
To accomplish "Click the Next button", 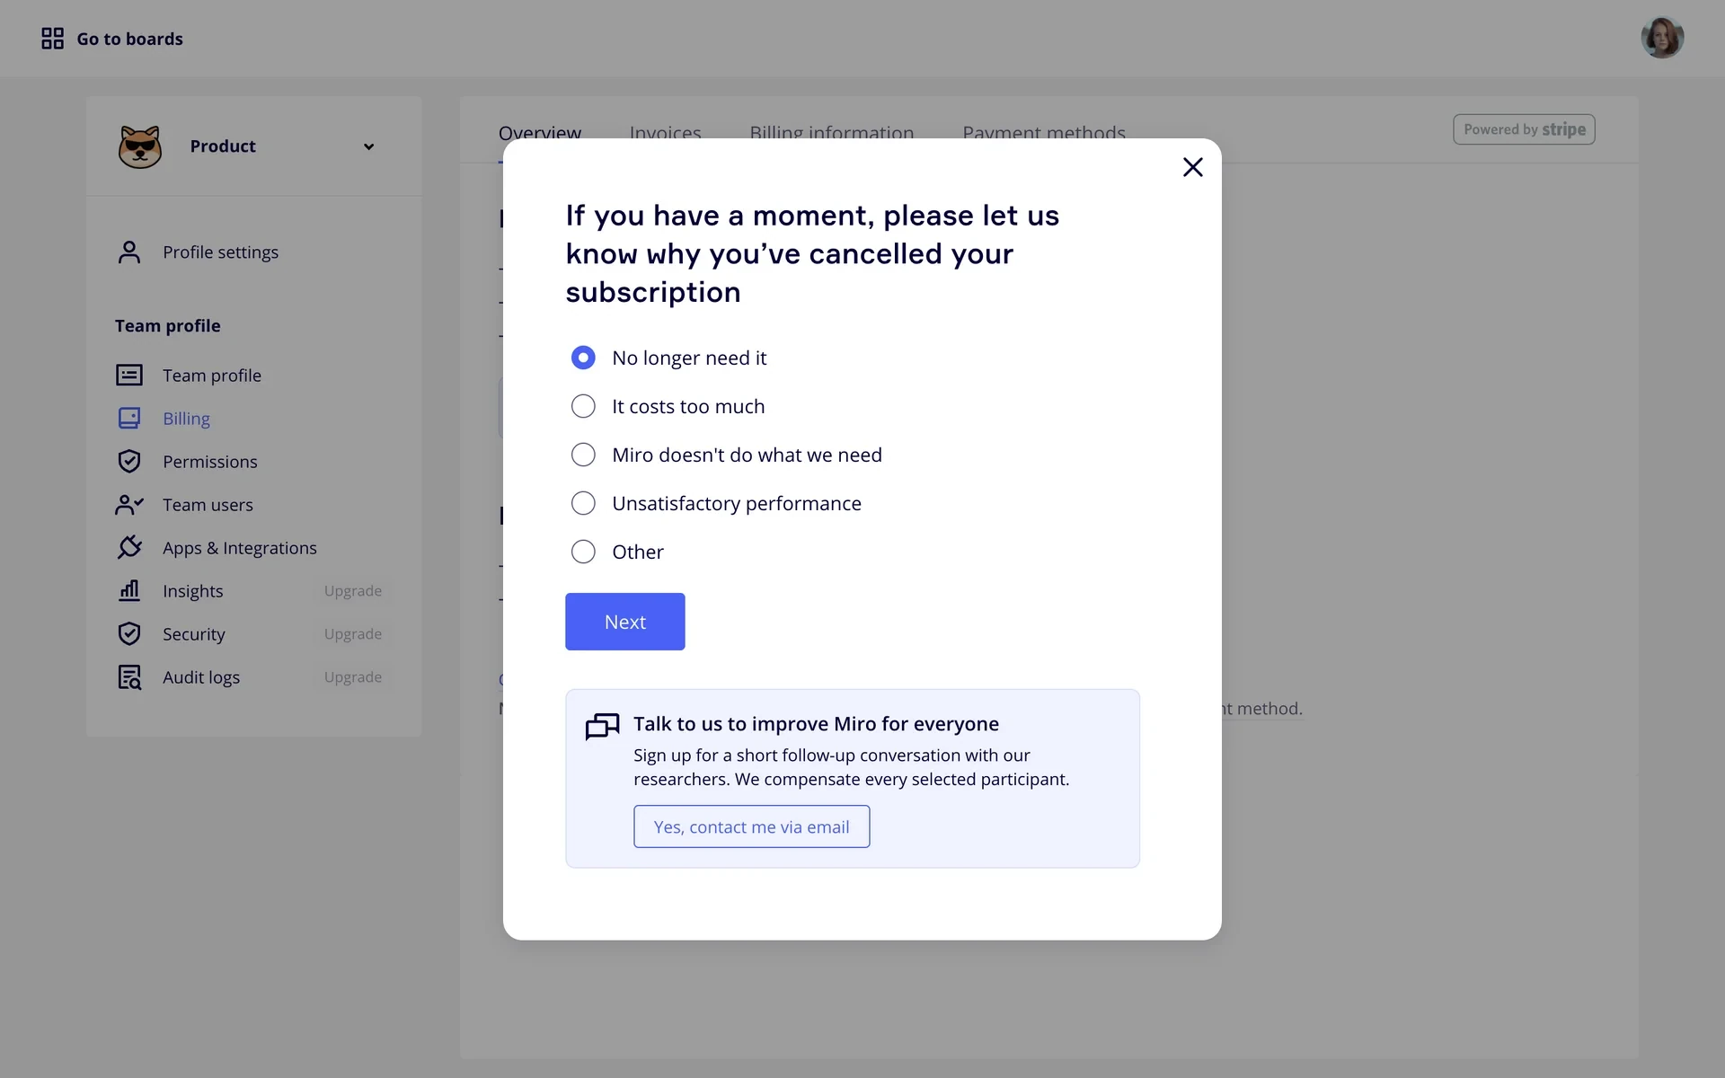I will [x=625, y=622].
